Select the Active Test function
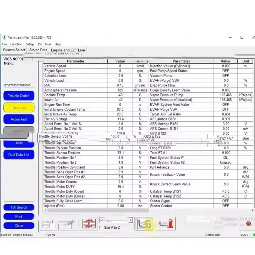This screenshot has height=255, width=255. click(18, 119)
